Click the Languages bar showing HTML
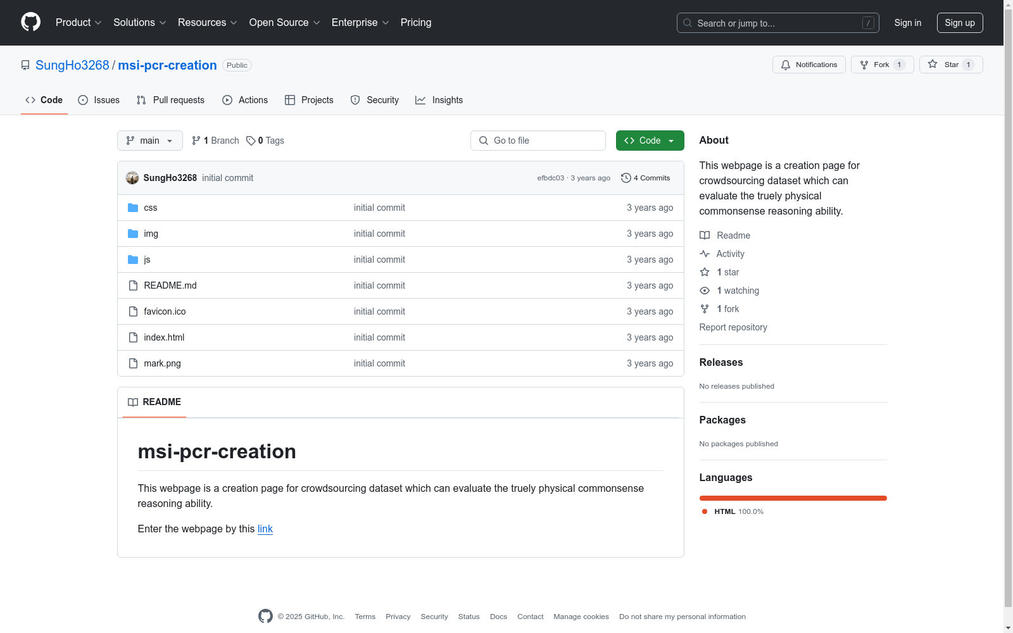The width and height of the screenshot is (1013, 633). tap(793, 498)
